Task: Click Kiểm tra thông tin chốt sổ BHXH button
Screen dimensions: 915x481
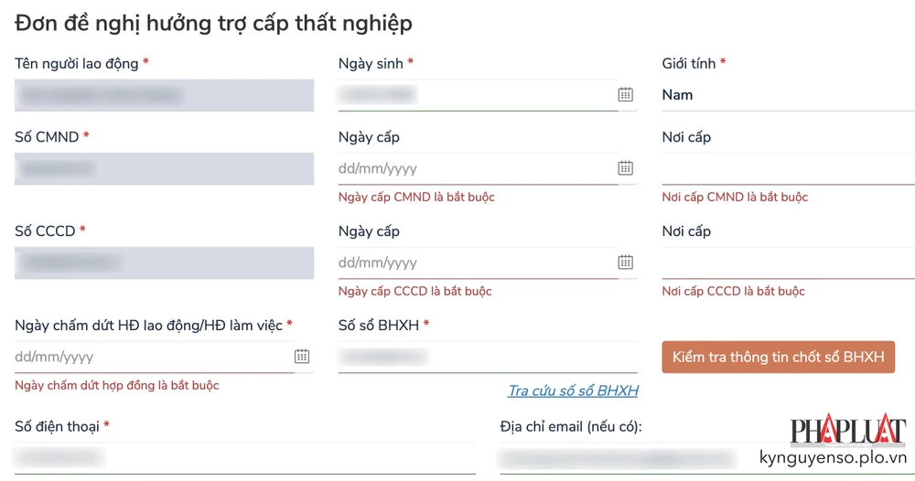Action: click(x=778, y=357)
